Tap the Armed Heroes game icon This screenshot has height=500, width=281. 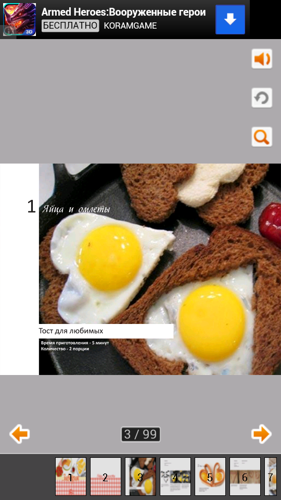[x=19, y=19]
